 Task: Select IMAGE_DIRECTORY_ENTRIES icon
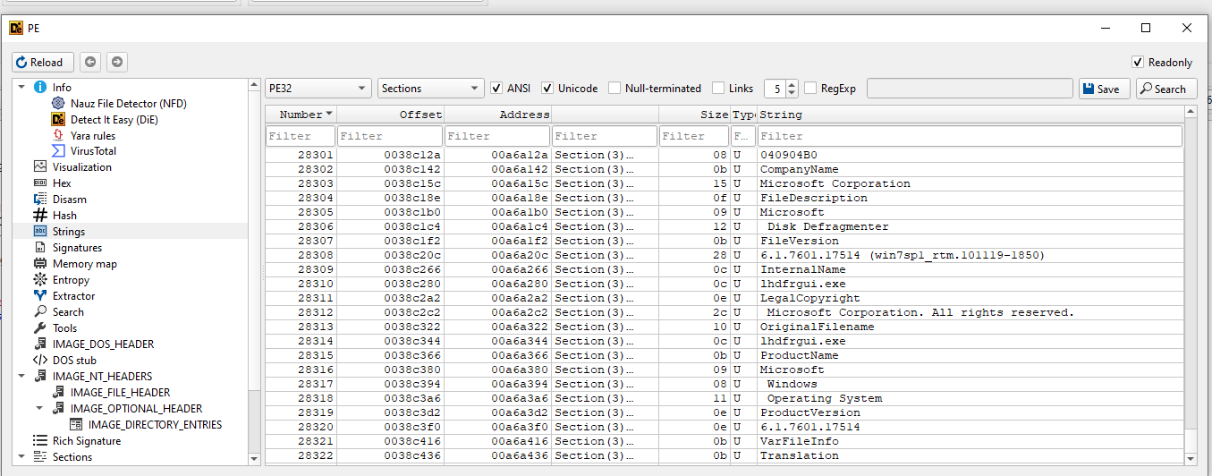coord(76,424)
